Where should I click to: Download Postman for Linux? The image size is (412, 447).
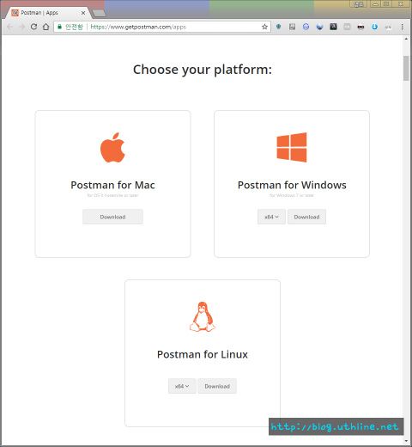[x=217, y=386]
